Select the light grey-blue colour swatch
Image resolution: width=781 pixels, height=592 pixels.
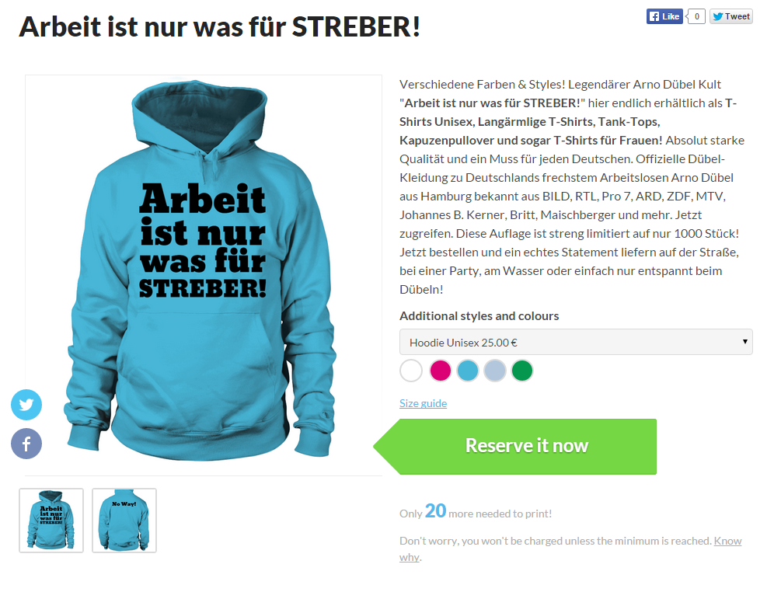[495, 371]
